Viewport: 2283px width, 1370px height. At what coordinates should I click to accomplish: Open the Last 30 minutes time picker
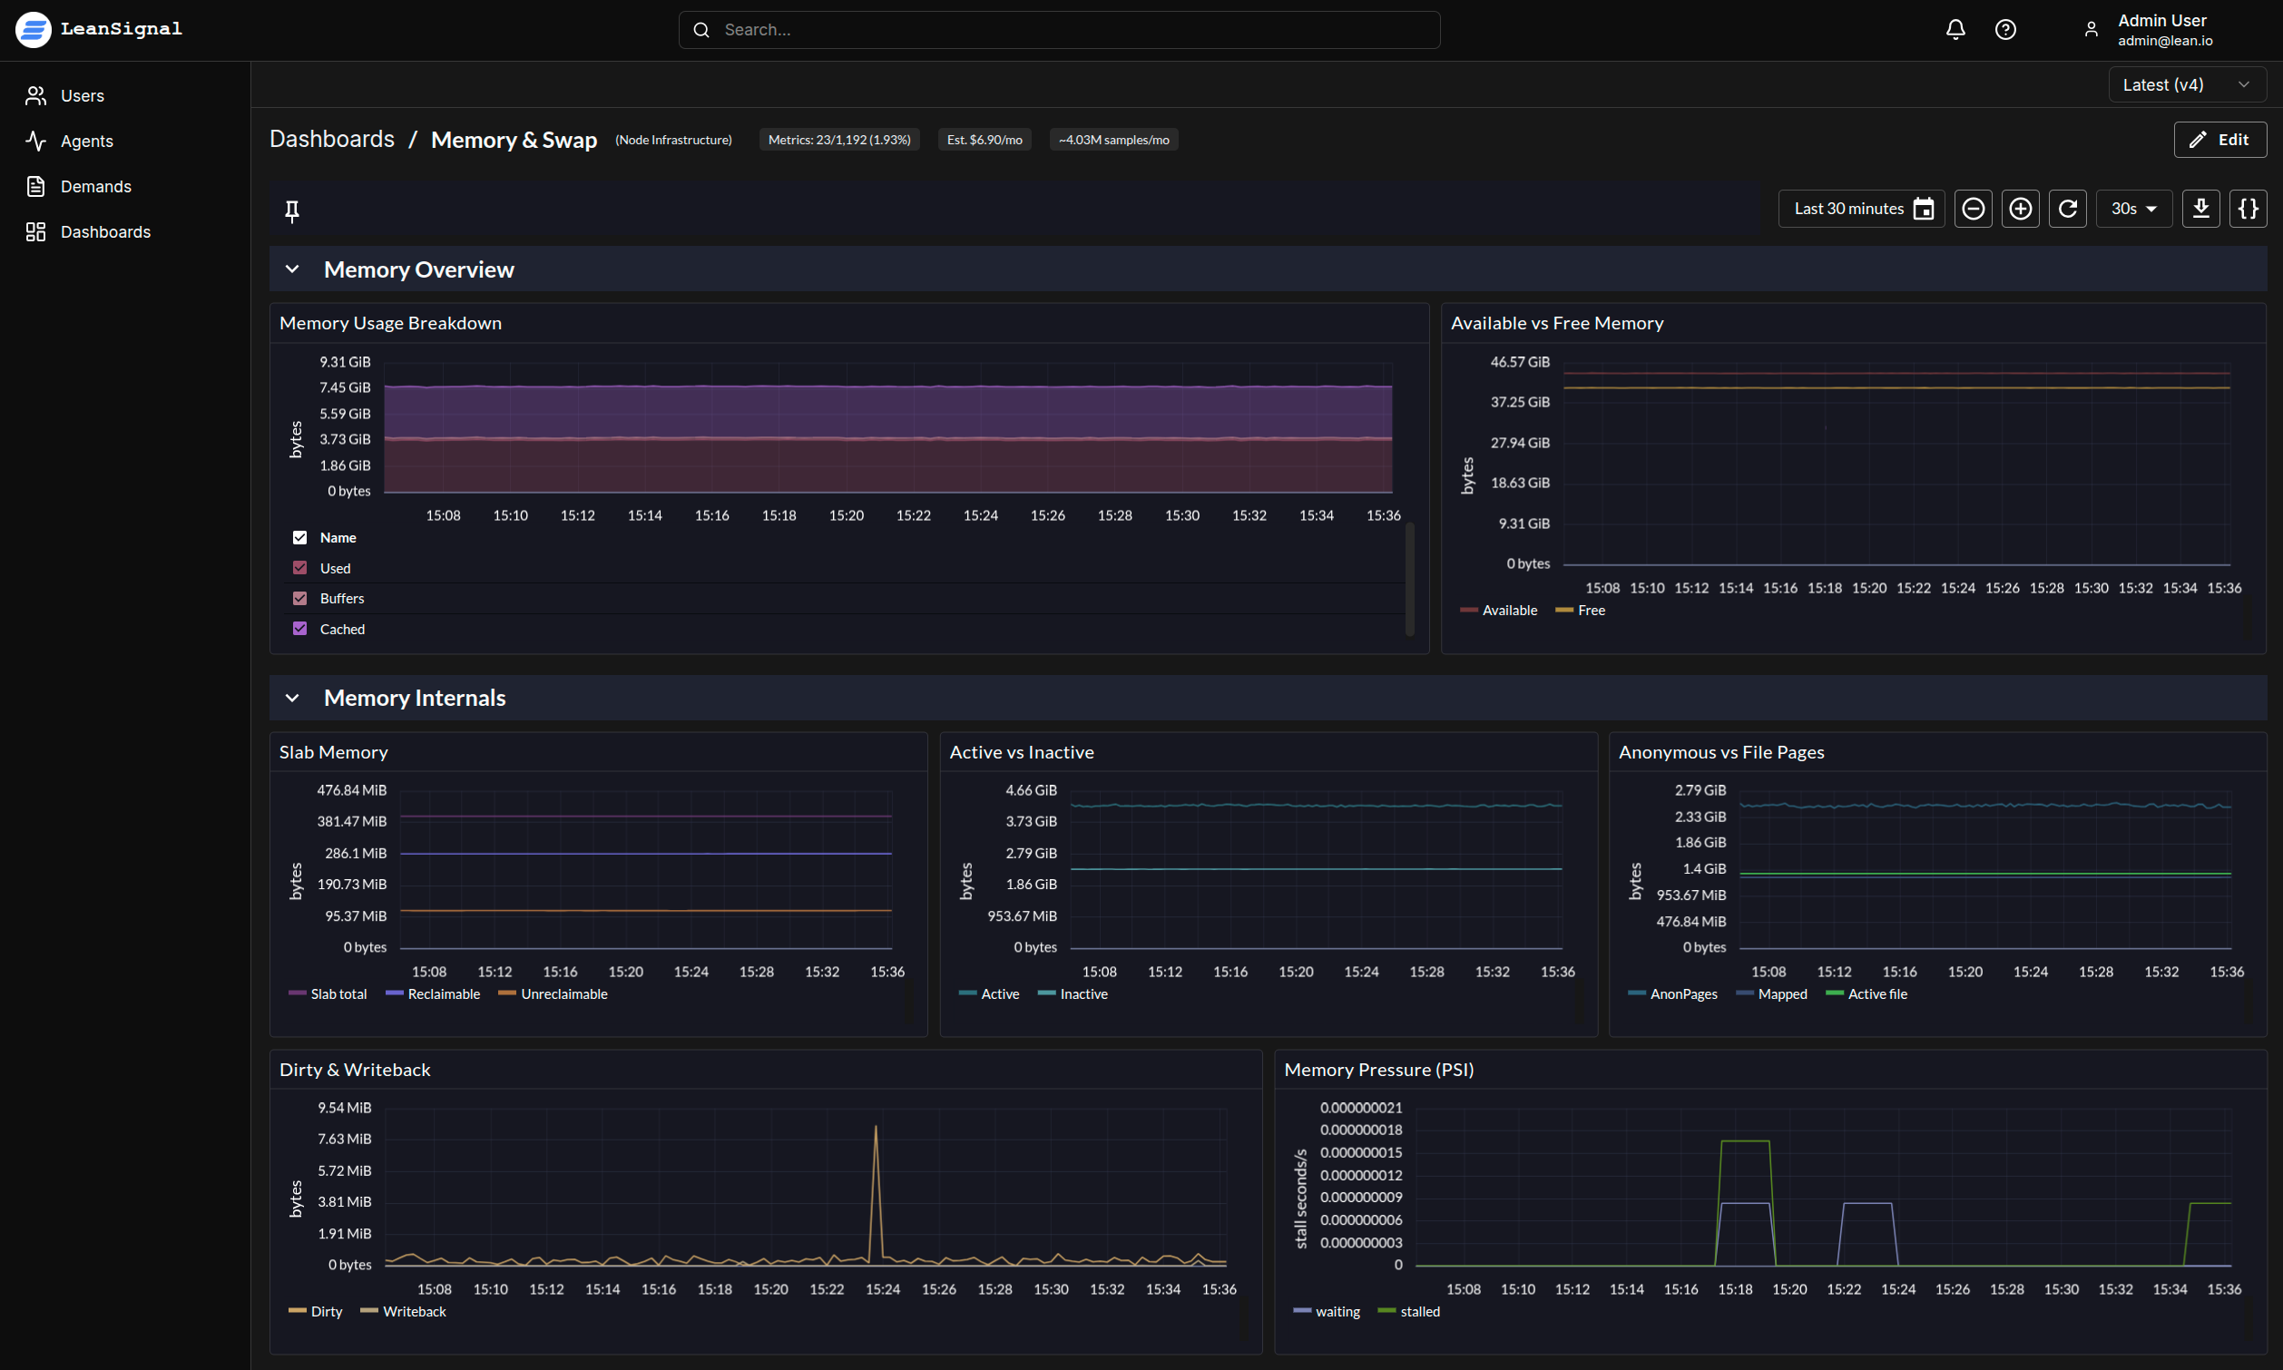1861,209
